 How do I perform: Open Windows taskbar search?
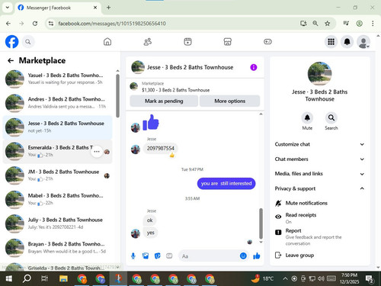27,279
